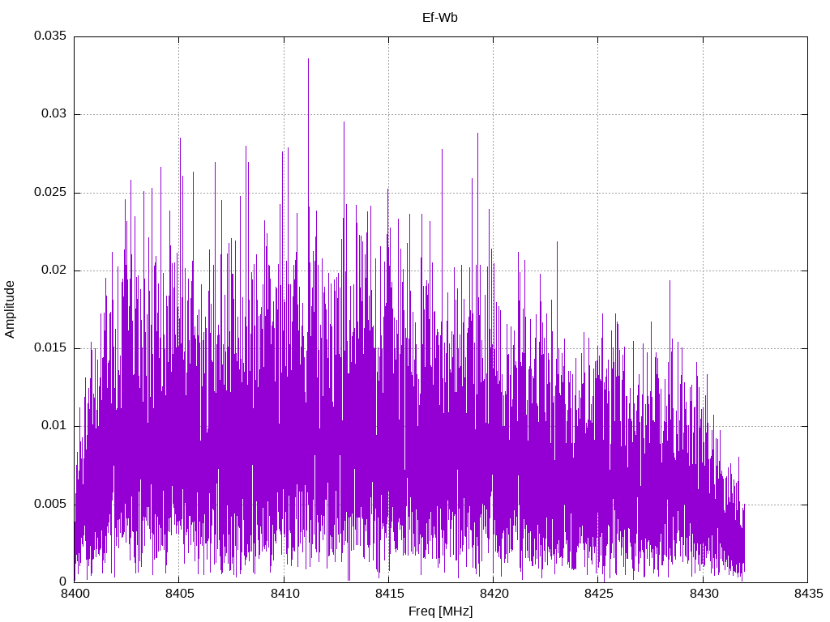The height and width of the screenshot is (622, 830).
Task: Click the y-axis tick label "0.015"
Action: [x=50, y=347]
